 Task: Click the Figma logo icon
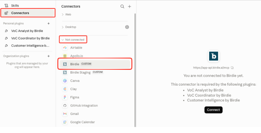65,97
